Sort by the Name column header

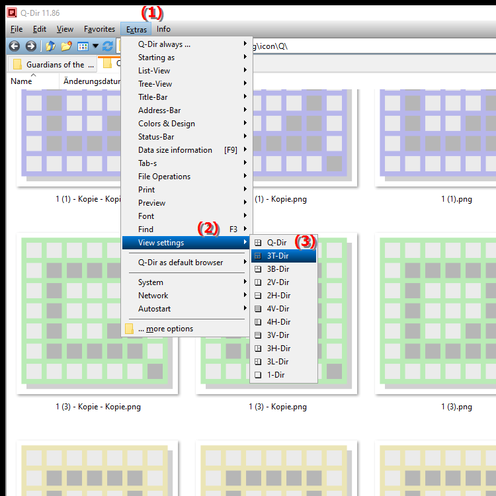[33, 81]
